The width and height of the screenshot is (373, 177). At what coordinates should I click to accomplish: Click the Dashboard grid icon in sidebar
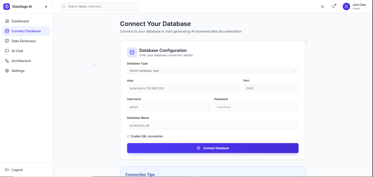pos(7,21)
